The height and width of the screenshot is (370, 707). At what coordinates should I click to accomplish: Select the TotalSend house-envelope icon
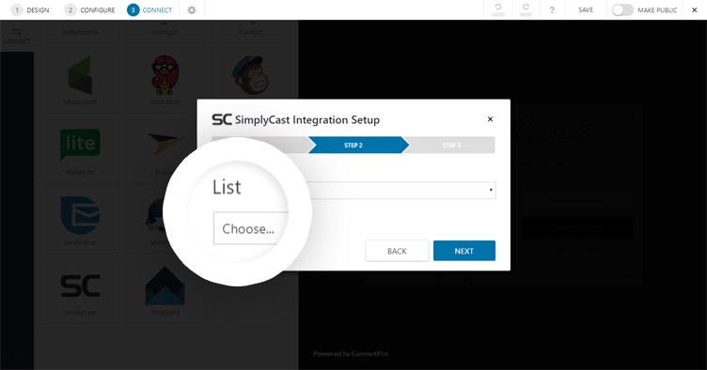165,285
